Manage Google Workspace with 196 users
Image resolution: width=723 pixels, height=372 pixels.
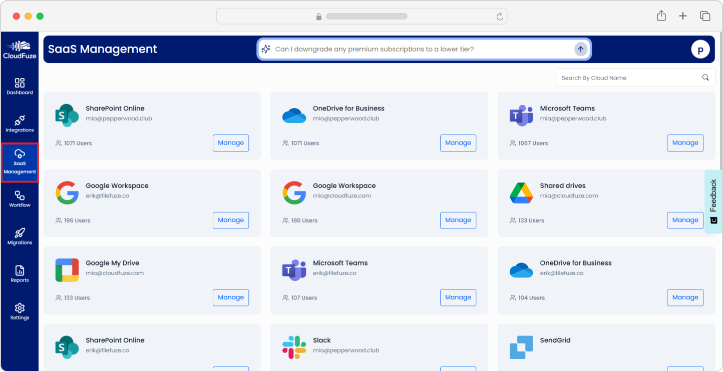(x=231, y=220)
